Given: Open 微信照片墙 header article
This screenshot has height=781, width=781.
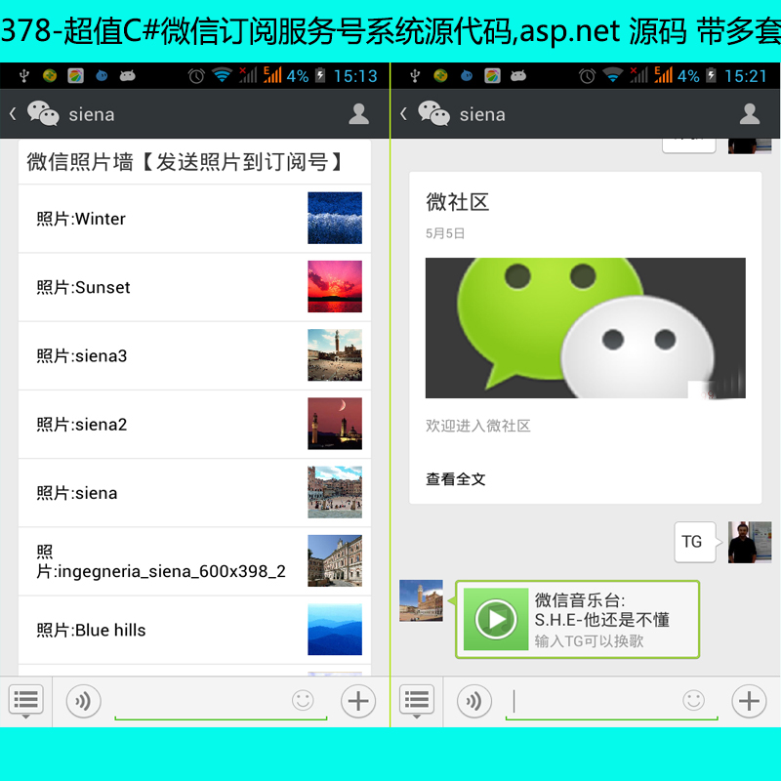Looking at the screenshot, I should pos(194,162).
